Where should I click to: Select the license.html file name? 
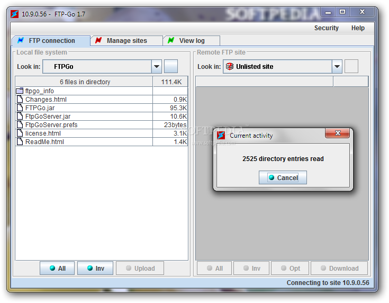pos(43,133)
